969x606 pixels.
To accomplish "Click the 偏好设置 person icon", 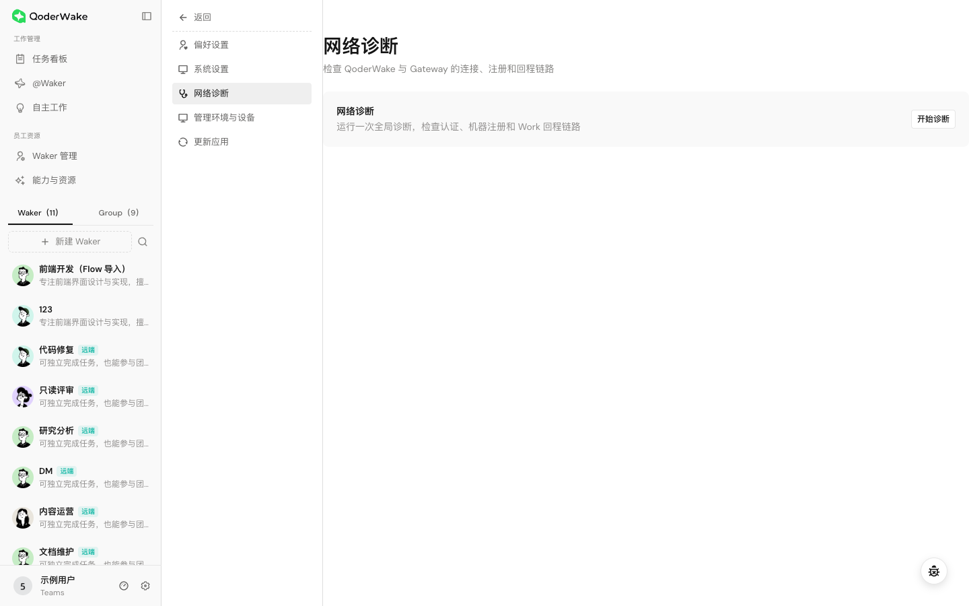I will (183, 45).
